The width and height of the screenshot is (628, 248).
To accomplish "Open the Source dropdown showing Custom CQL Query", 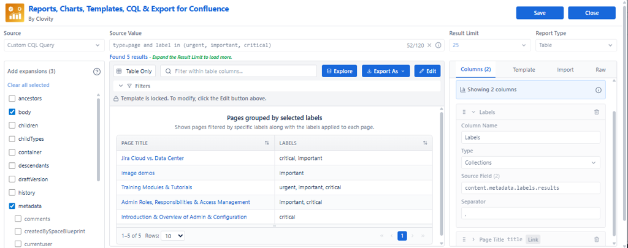I will 54,45.
